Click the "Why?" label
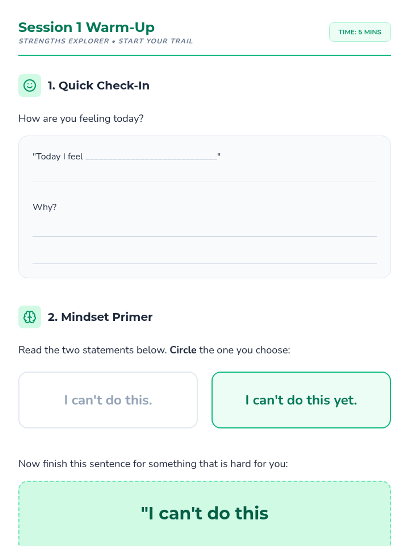This screenshot has width=409, height=546. [x=45, y=207]
